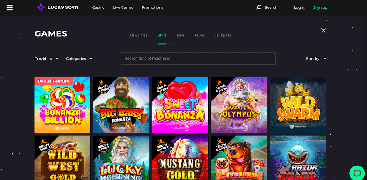Open the live chat bubble icon
Screen dimensions: 367x180
pyautogui.click(x=357, y=173)
